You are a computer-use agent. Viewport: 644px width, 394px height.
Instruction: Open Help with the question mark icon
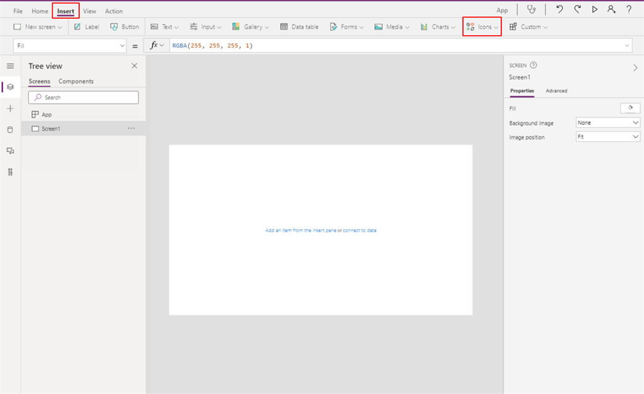point(627,9)
